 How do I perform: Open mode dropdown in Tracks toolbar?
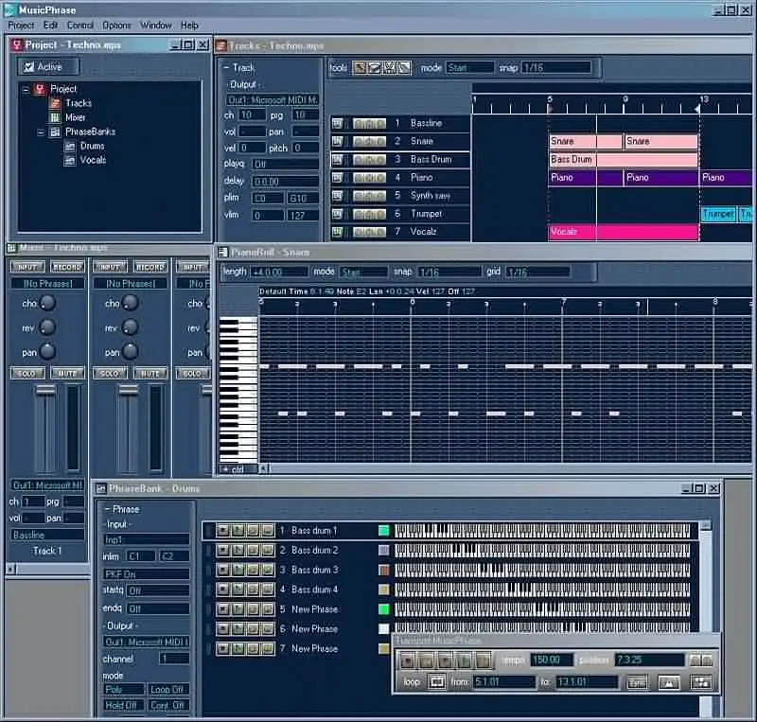click(x=469, y=67)
